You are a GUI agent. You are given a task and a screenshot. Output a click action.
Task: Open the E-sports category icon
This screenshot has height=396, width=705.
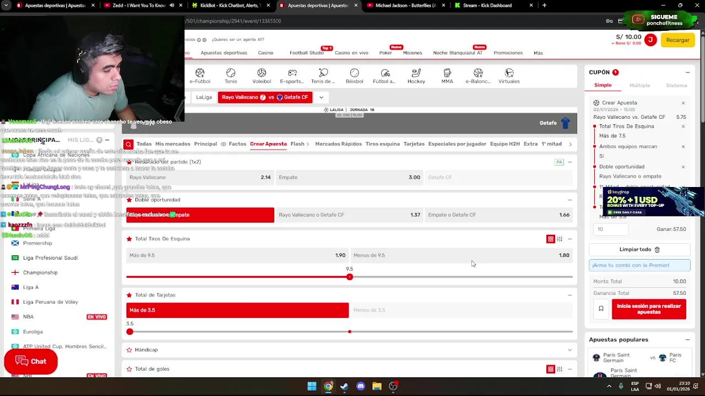point(292,76)
